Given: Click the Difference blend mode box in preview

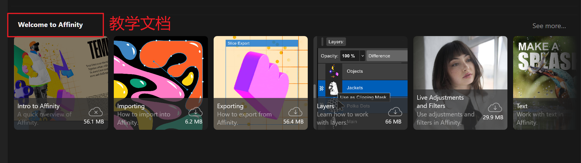Looking at the screenshot, I should (x=387, y=56).
